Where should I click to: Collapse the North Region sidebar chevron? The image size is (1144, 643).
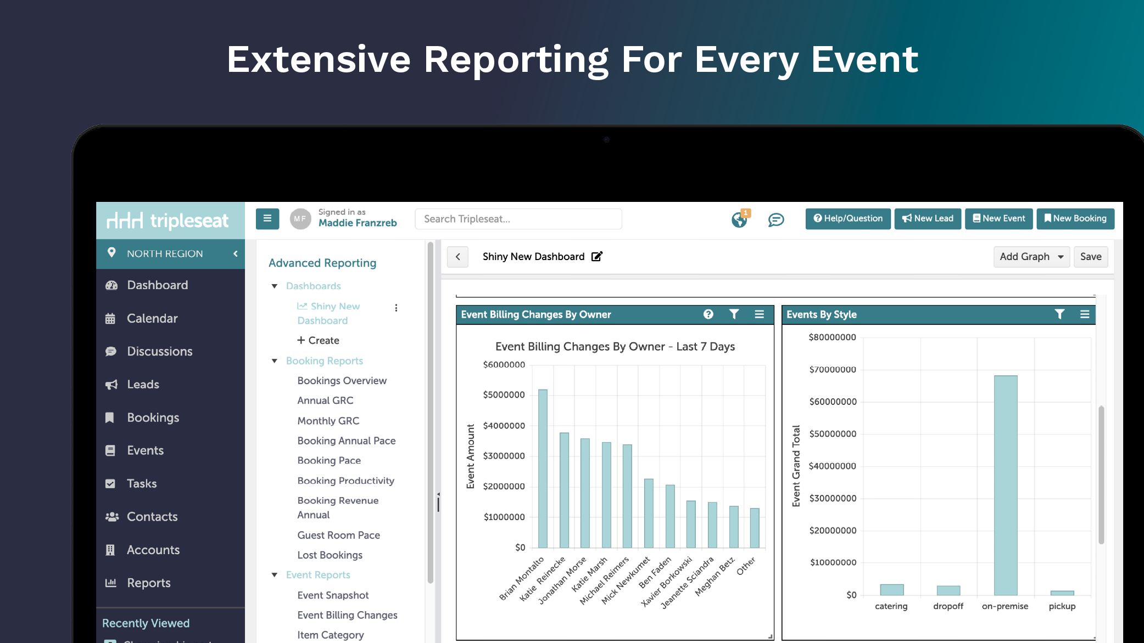(236, 253)
